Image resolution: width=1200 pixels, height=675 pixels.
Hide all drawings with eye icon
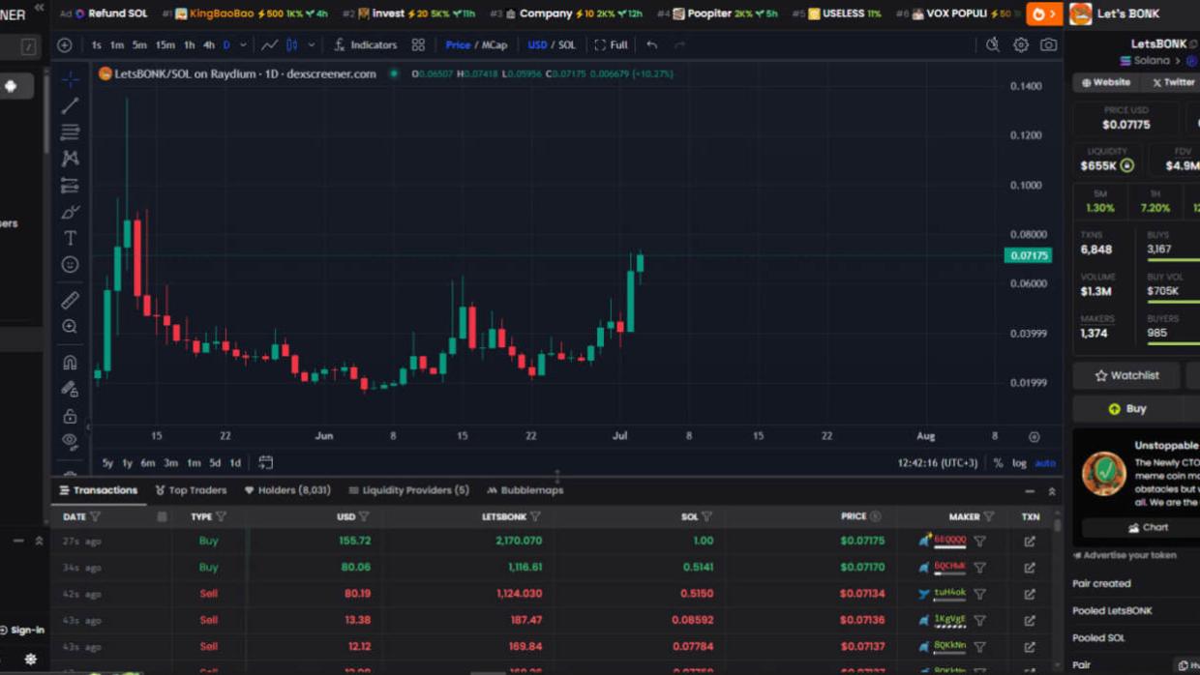tap(70, 441)
